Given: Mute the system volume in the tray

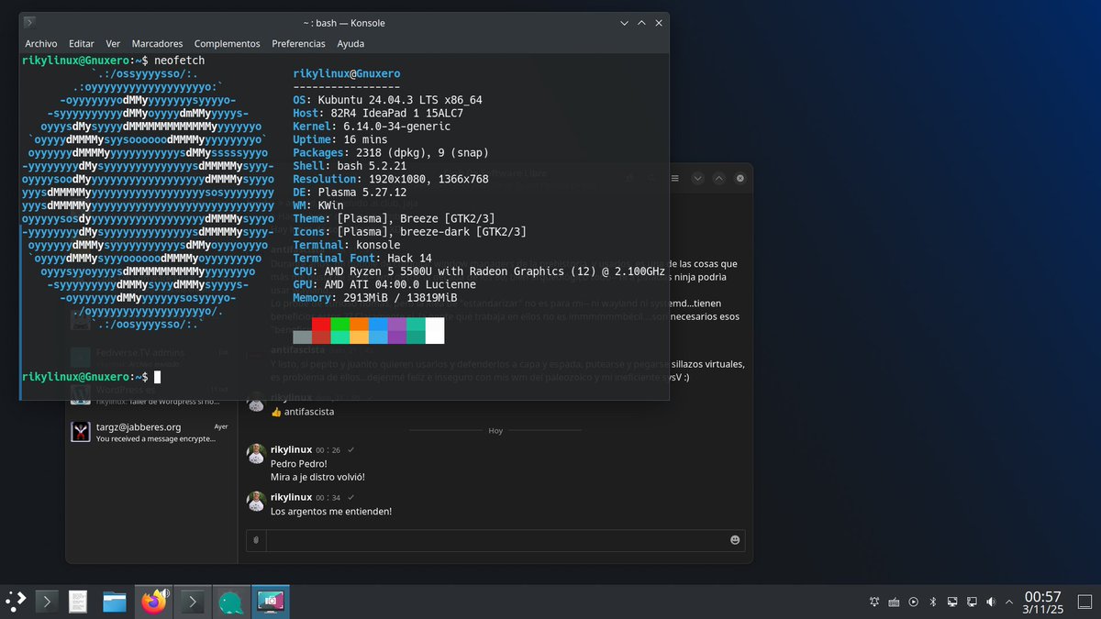Looking at the screenshot, I should [x=990, y=602].
